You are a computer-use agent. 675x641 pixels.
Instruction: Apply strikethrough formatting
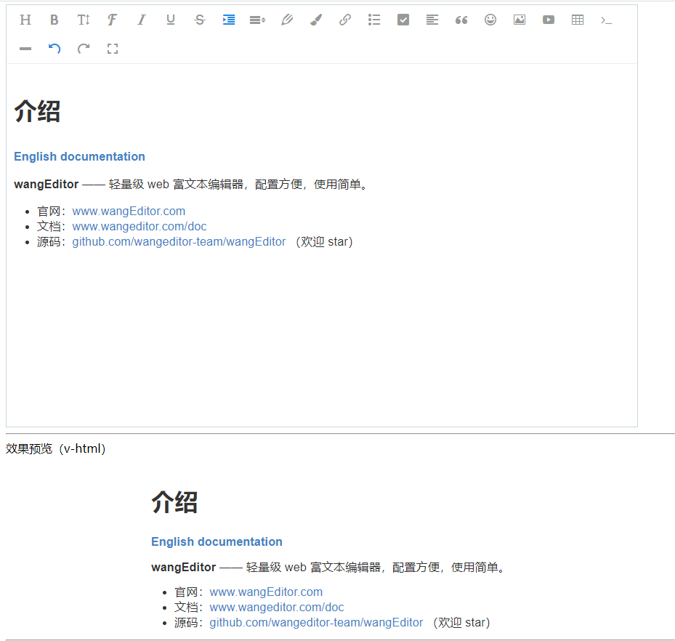[199, 20]
